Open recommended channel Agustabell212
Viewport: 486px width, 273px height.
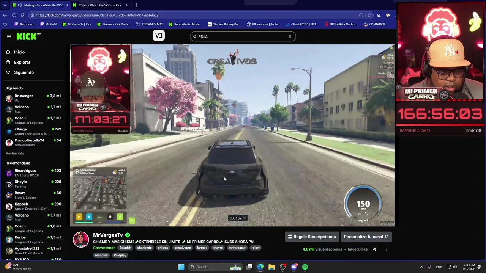point(33,251)
